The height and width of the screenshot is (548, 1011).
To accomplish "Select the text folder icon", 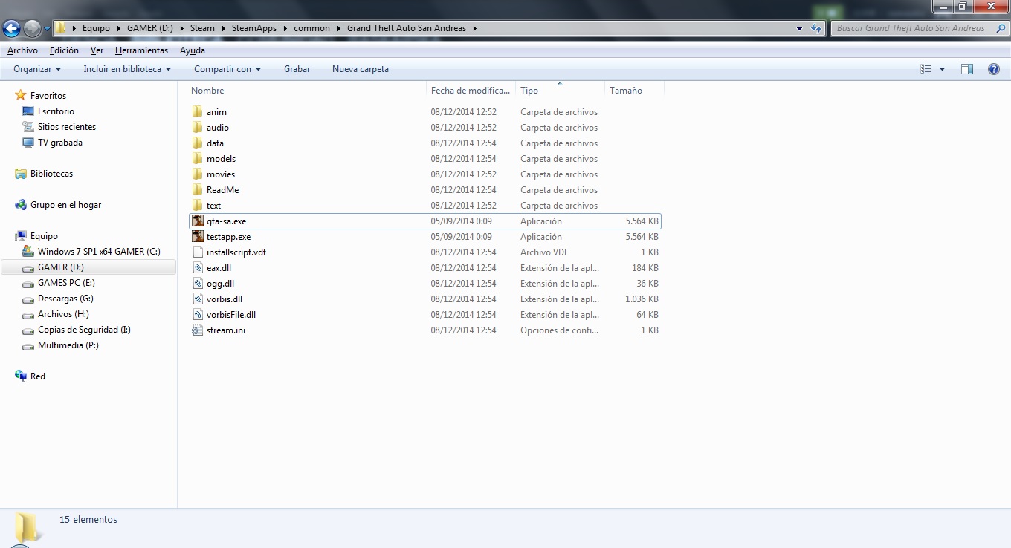I will pyautogui.click(x=197, y=206).
